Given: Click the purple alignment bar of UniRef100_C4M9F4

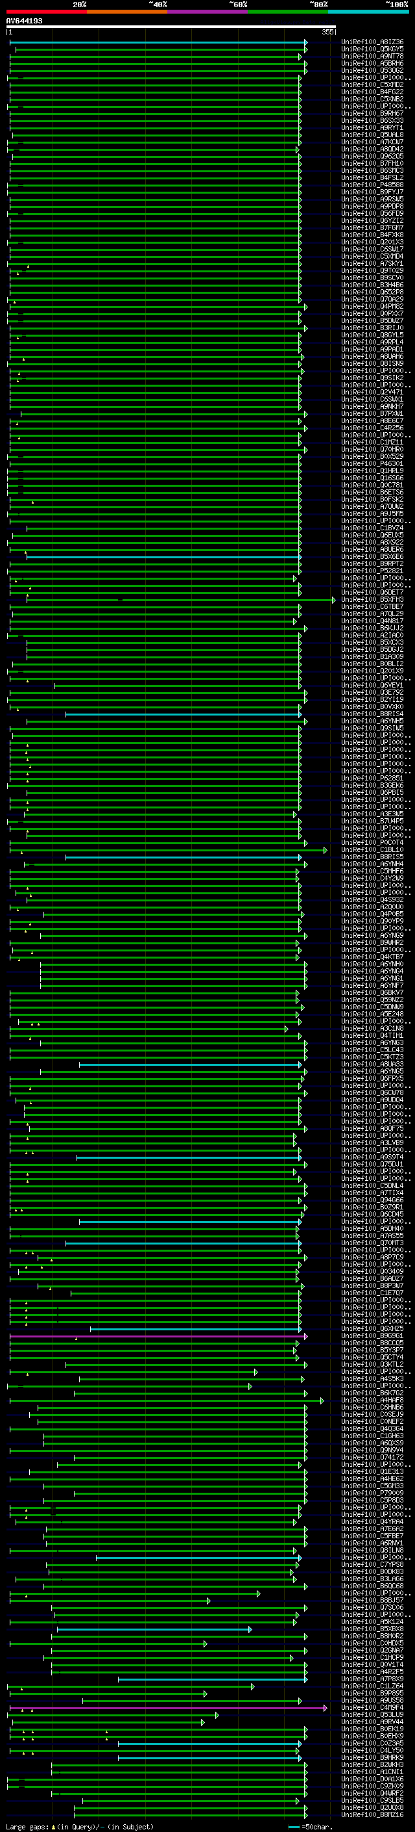Looking at the screenshot, I should coord(168,1707).
